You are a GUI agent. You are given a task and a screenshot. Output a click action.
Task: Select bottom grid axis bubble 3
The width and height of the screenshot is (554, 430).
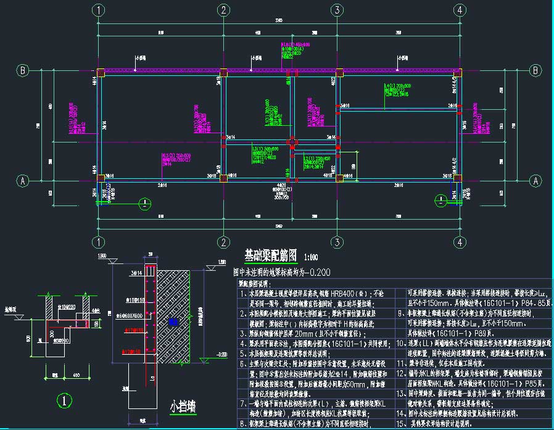(x=337, y=242)
